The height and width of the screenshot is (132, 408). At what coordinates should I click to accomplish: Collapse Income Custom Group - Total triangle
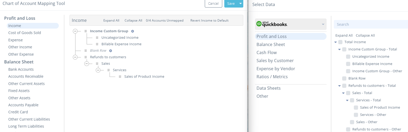pyautogui.click(x=339, y=49)
